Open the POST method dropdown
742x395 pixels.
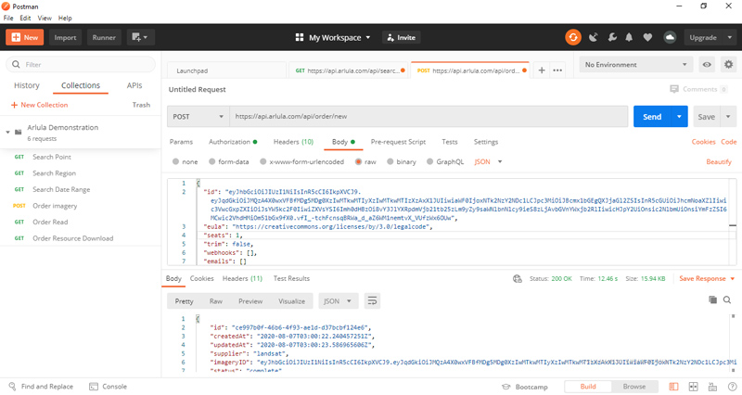(198, 117)
